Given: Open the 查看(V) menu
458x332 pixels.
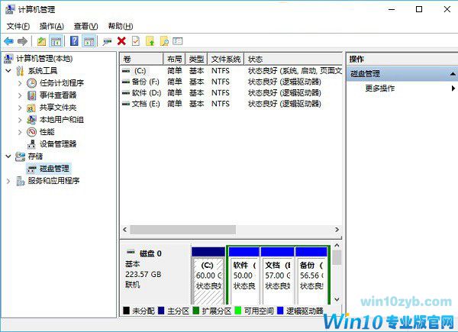Looking at the screenshot, I should 85,25.
